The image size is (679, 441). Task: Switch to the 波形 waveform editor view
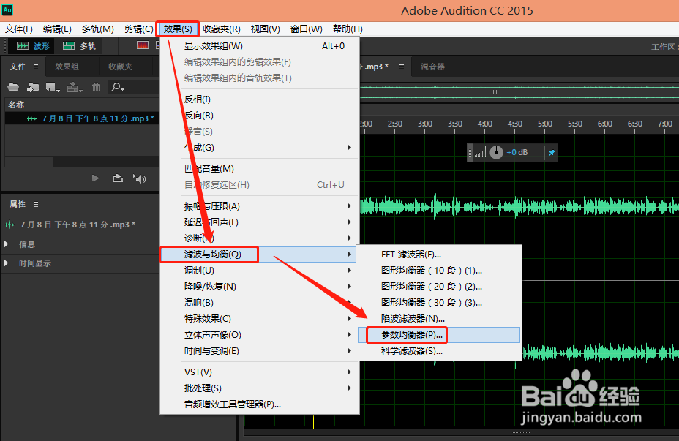(33, 46)
